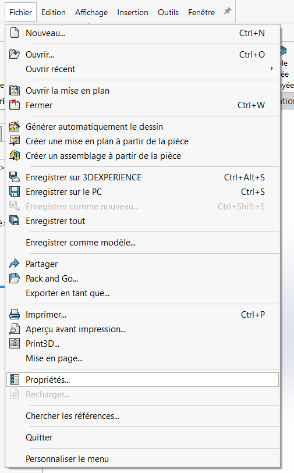Open the Insertion menu
This screenshot has height=473, width=294.
[133, 12]
